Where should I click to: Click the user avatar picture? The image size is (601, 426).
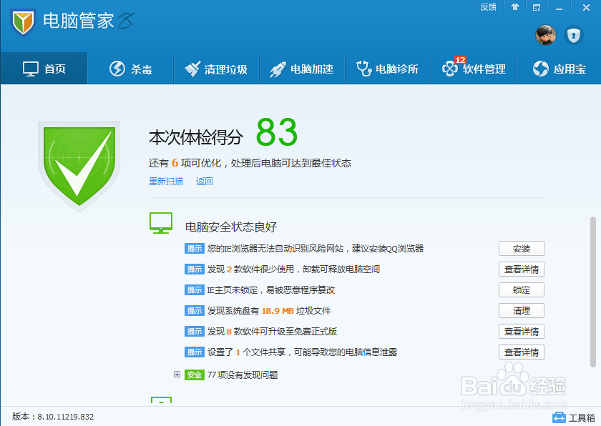[x=546, y=35]
